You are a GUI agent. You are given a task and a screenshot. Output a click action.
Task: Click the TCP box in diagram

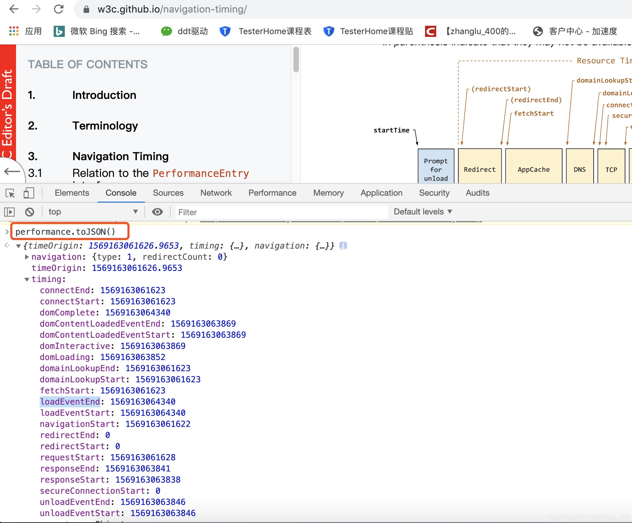tap(611, 166)
